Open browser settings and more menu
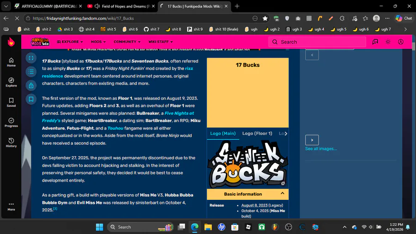The image size is (416, 234). click(x=387, y=18)
